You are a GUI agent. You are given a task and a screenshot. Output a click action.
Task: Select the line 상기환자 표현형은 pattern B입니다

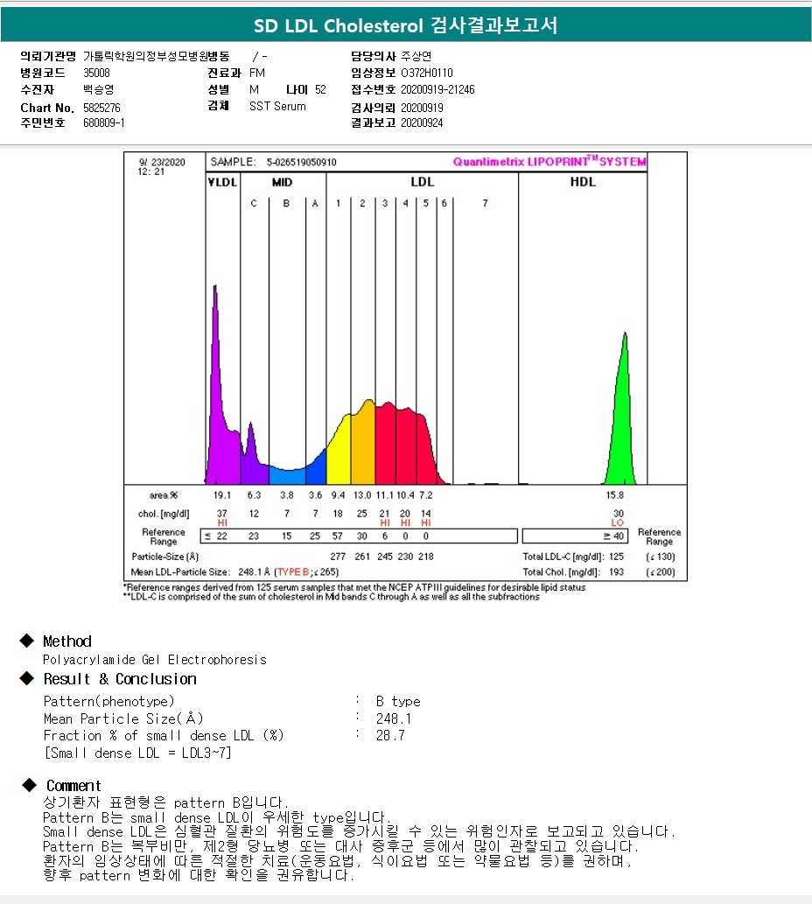point(165,802)
